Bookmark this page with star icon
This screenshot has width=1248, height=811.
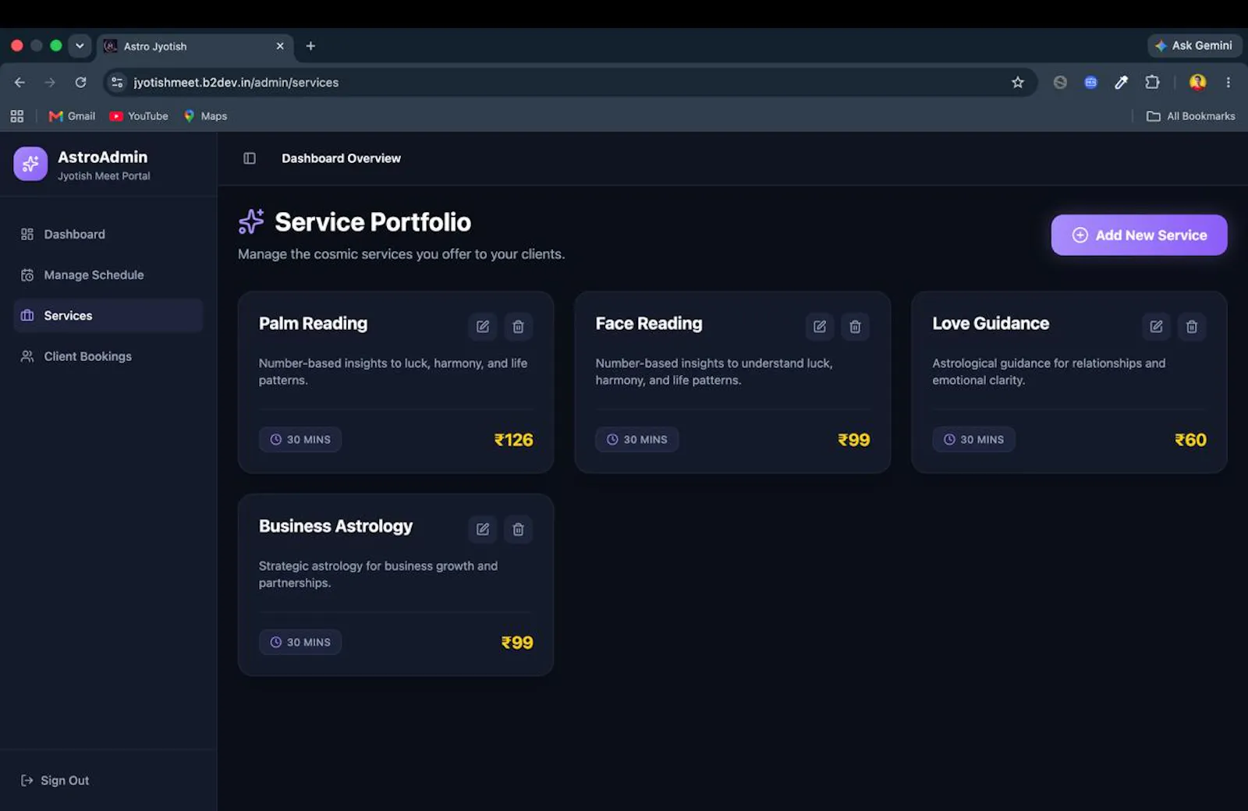(1017, 82)
